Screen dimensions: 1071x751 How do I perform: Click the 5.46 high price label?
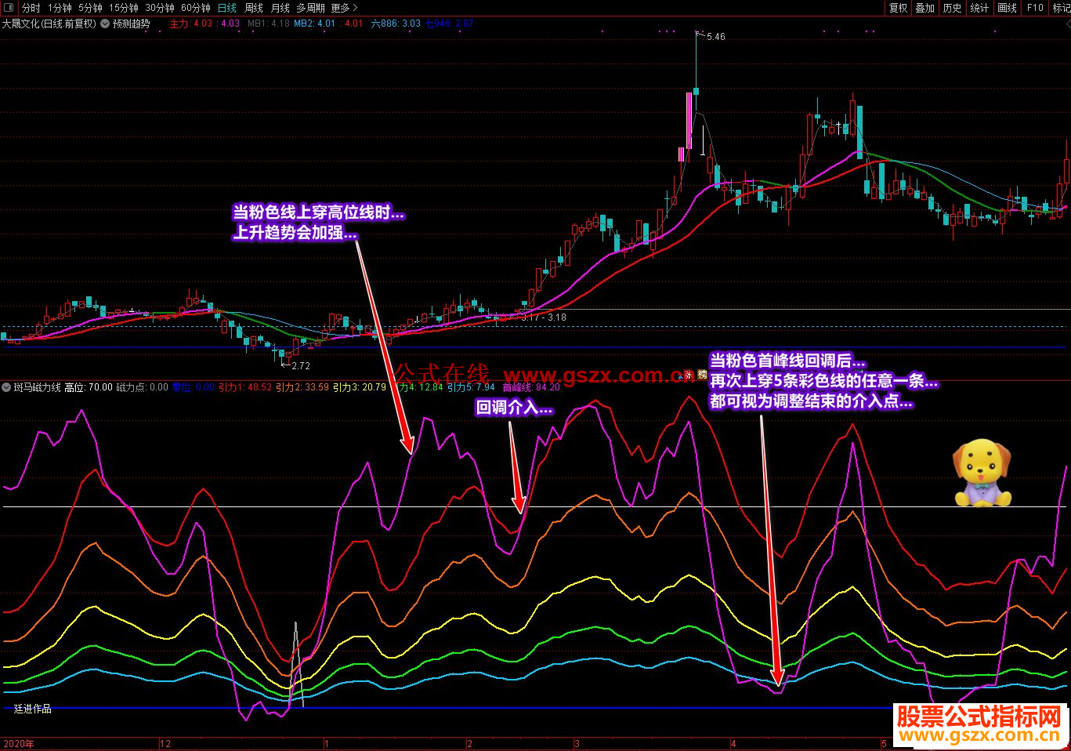716,37
